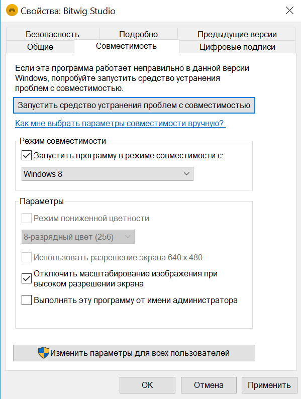The height and width of the screenshot is (399, 301).
Task: Open the Общие tab
Action: [40, 47]
